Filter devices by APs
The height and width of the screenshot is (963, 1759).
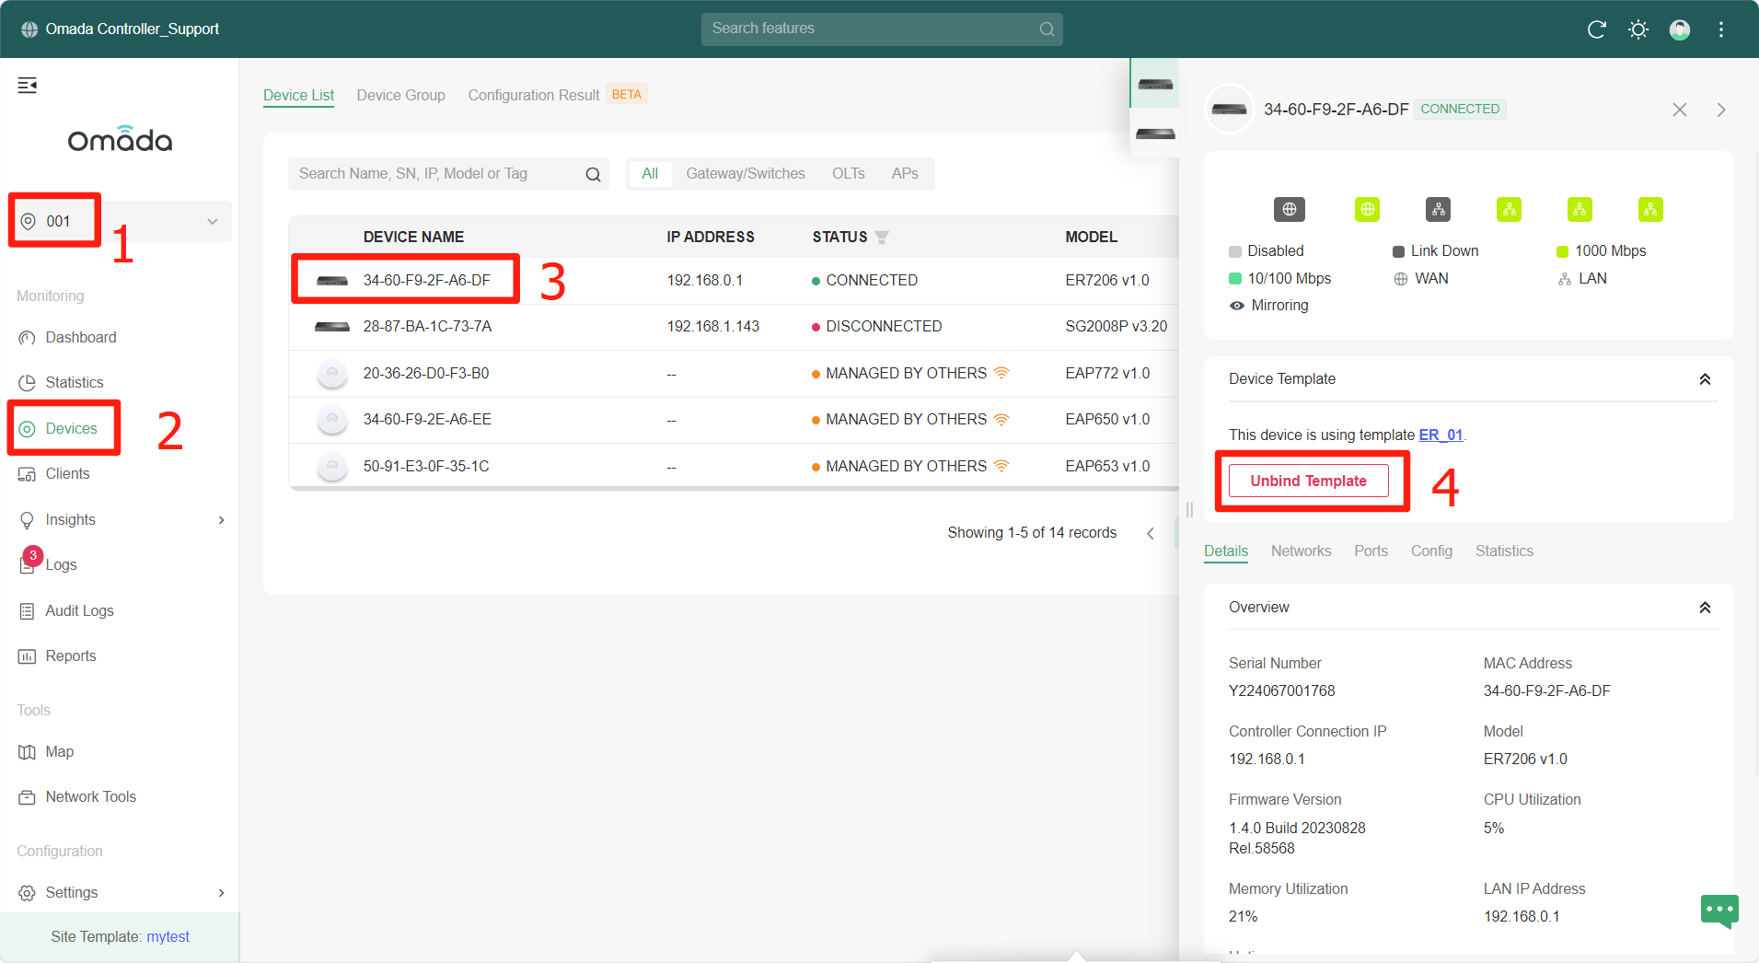pyautogui.click(x=905, y=173)
